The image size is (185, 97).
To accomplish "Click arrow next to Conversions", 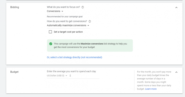I will [x=62, y=11].
